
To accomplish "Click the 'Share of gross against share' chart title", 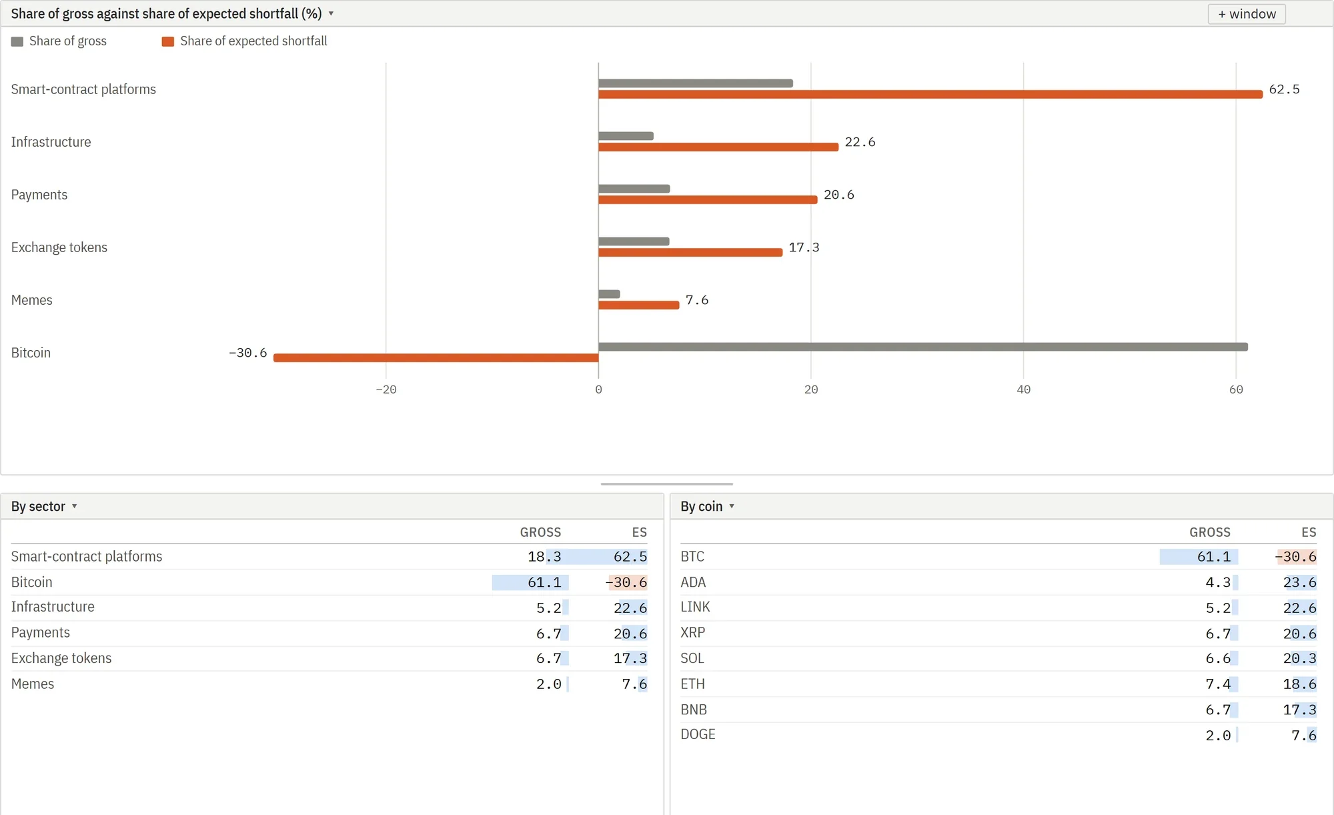I will point(166,13).
